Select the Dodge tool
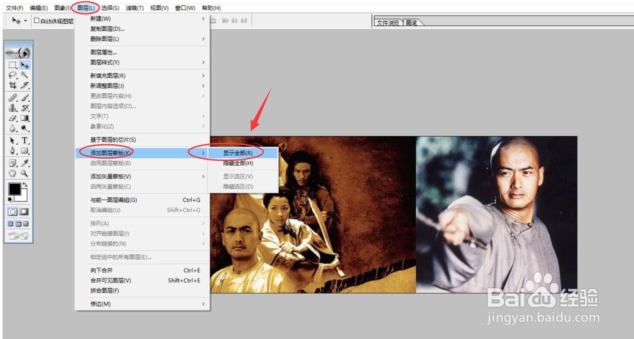The width and height of the screenshot is (634, 339). click(x=25, y=128)
